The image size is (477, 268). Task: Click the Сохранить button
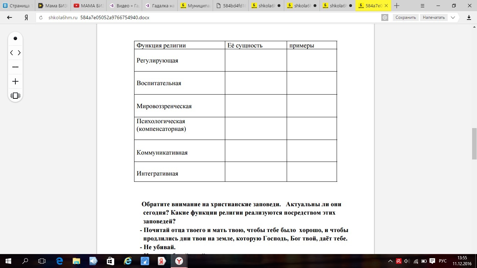(405, 17)
